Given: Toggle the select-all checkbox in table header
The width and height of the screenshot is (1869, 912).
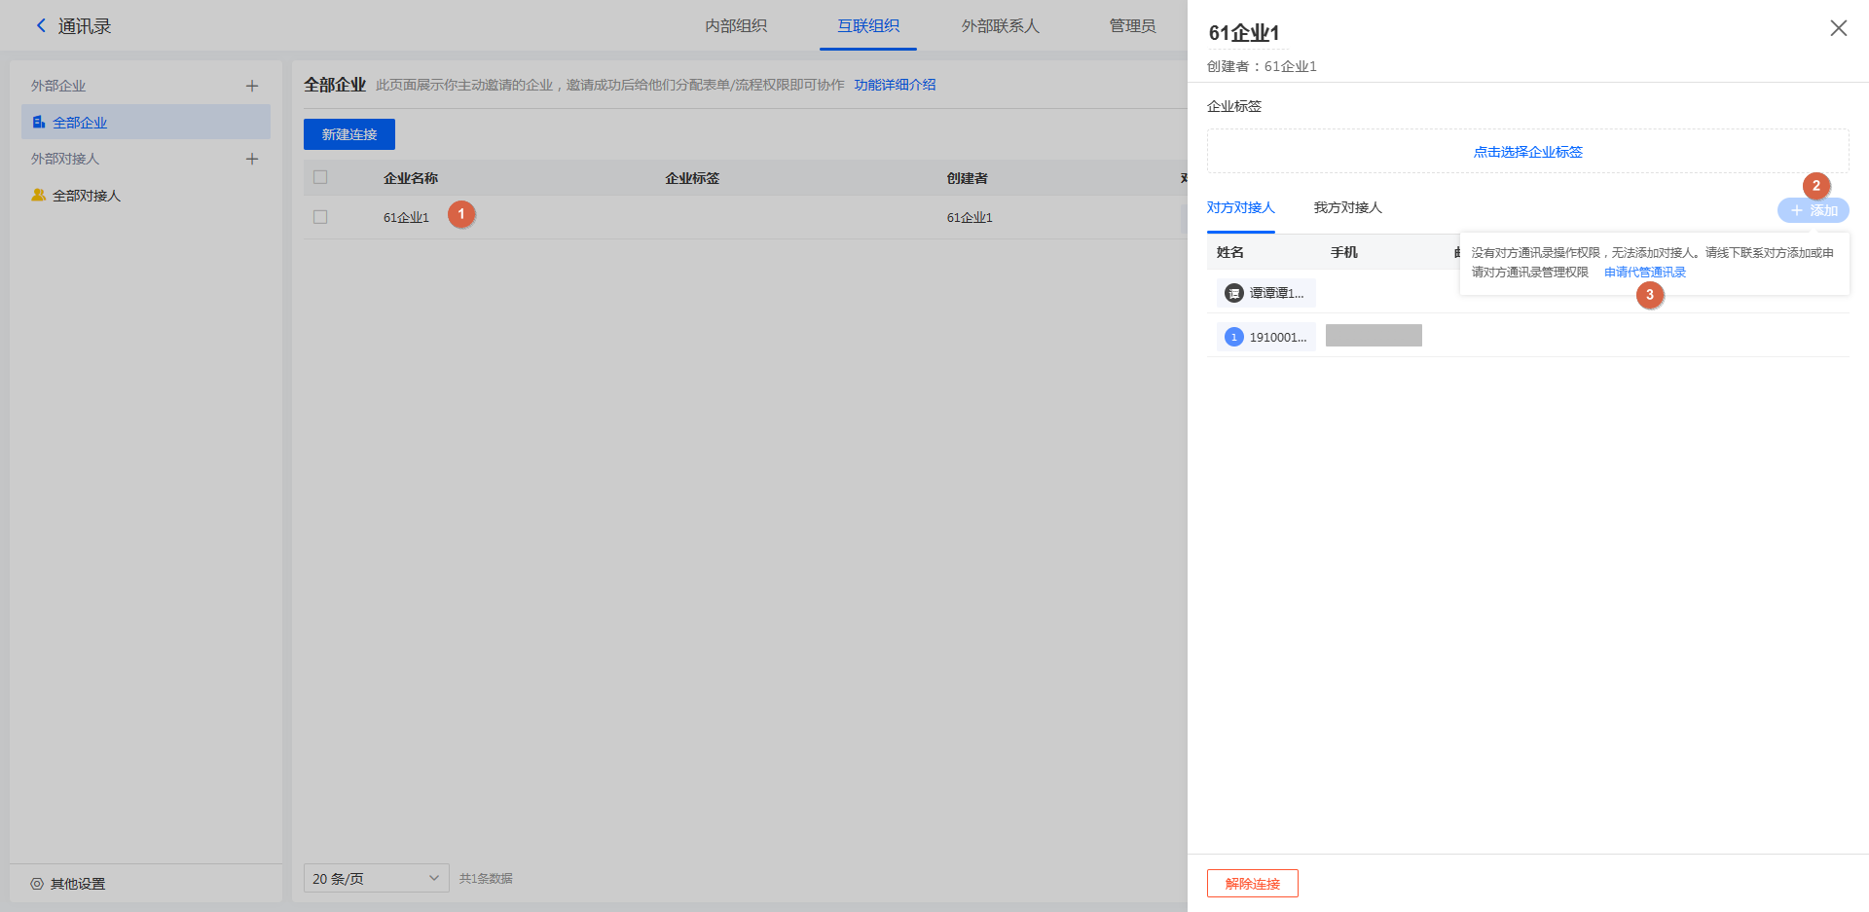Looking at the screenshot, I should (x=320, y=177).
